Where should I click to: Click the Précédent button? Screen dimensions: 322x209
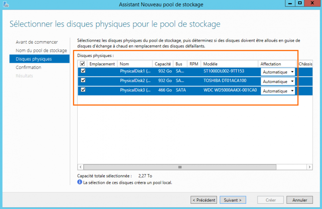[204, 200]
